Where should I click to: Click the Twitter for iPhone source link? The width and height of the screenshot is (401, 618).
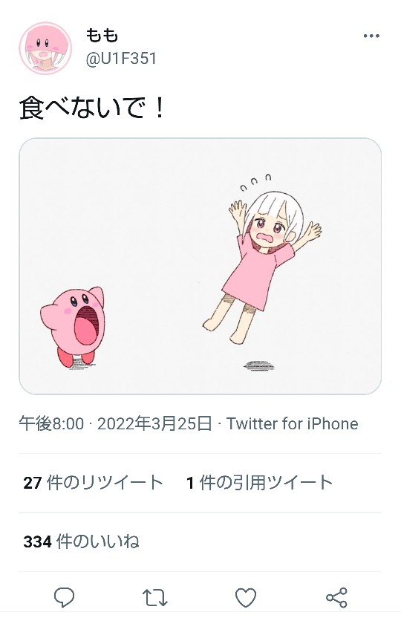click(292, 424)
